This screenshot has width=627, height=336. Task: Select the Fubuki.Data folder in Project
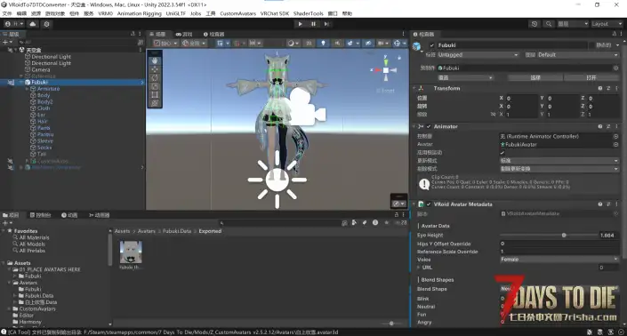(39, 296)
